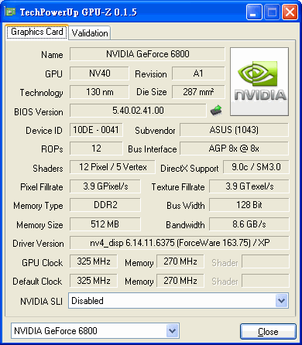
Task: Select the Graphics Card tab
Action: 36,32
